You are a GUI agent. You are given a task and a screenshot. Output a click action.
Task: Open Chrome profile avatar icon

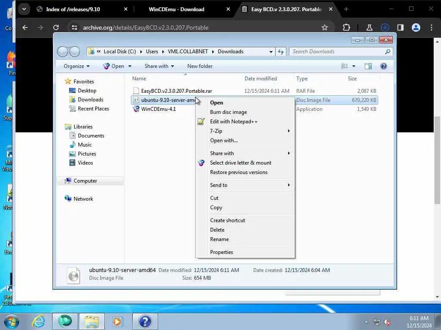[416, 27]
